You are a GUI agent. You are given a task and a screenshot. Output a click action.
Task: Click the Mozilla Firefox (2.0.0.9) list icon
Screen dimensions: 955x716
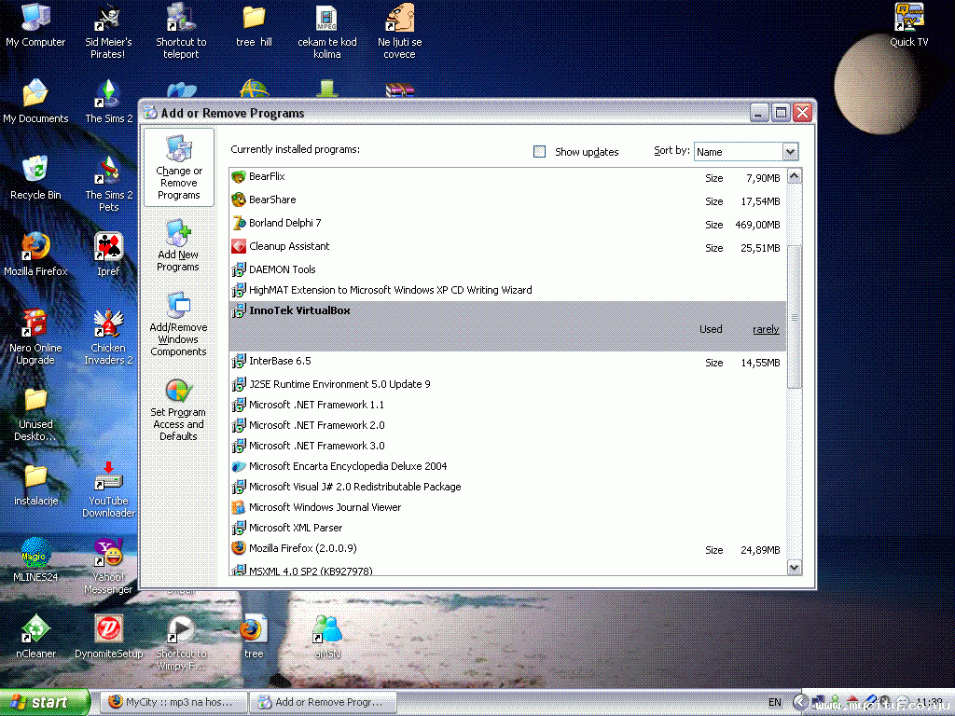coord(238,549)
